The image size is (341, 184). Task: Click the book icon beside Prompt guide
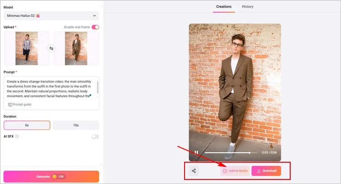[x=10, y=105]
